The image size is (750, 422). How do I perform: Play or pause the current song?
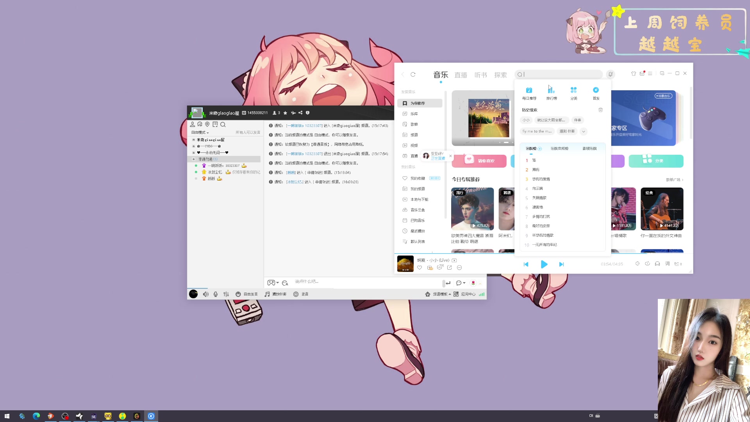(x=544, y=264)
